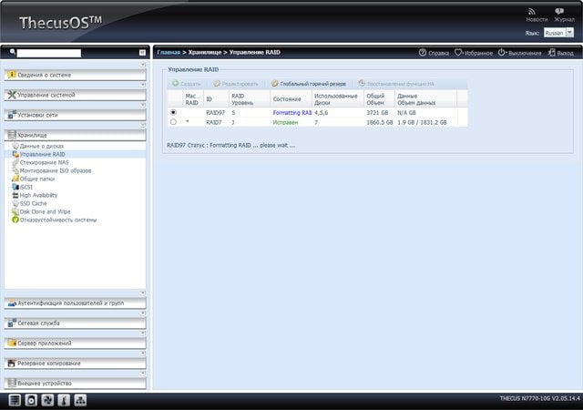Click the magnifier search icon in sidebar
Image resolution: width=583 pixels, height=410 pixels.
point(13,52)
